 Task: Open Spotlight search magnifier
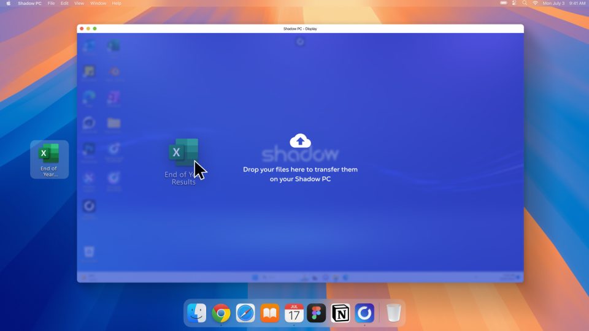click(x=525, y=3)
